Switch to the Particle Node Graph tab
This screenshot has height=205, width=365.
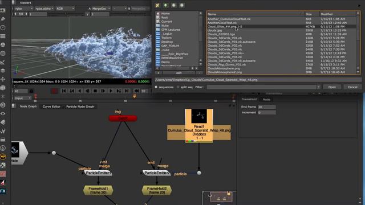pyautogui.click(x=80, y=106)
